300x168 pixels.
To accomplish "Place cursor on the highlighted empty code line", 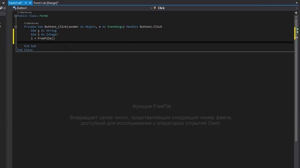I will (155, 42).
